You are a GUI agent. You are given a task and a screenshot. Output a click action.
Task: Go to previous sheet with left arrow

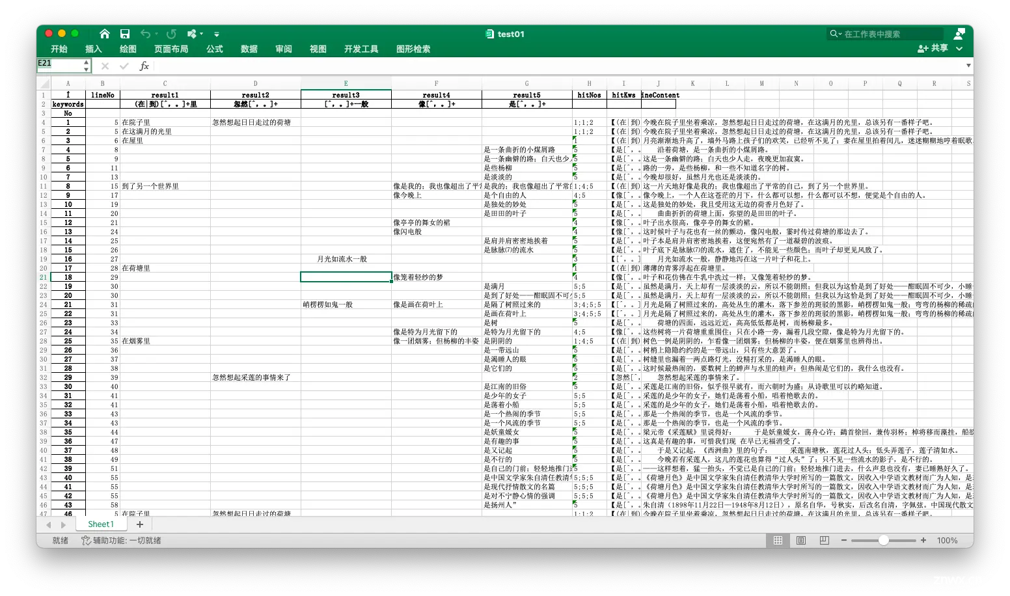coord(49,524)
